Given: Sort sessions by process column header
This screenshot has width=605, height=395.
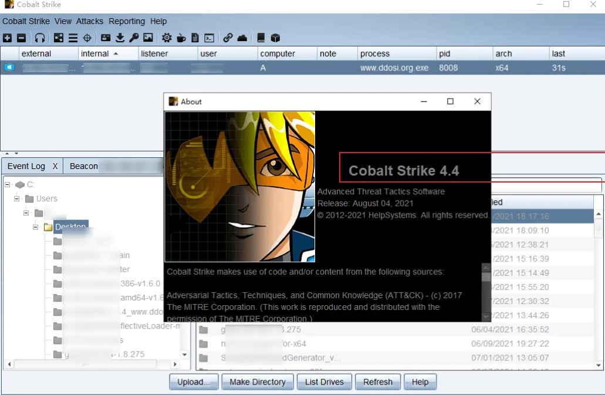Looking at the screenshot, I should [397, 53].
